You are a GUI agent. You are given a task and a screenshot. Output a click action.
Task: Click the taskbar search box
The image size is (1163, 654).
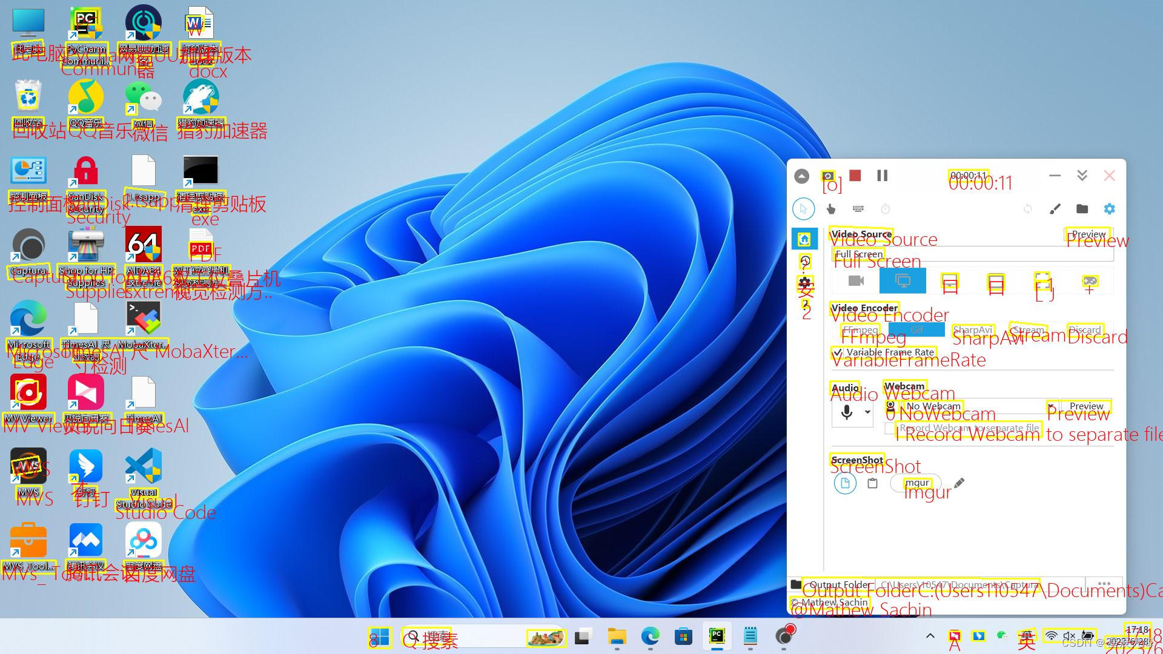[483, 637]
